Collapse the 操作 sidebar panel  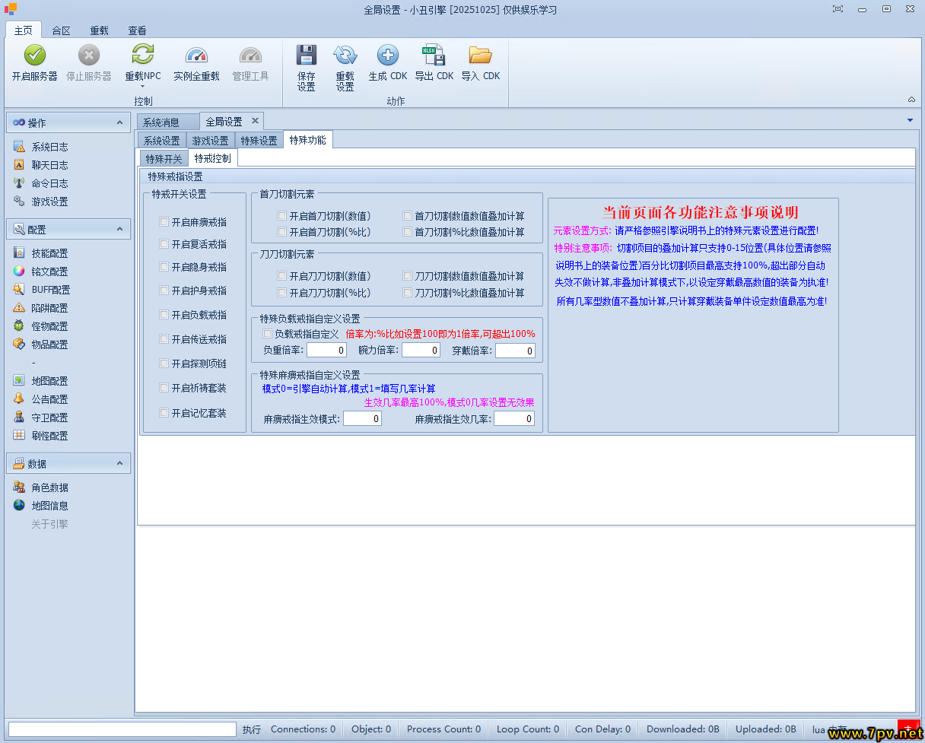(x=119, y=122)
